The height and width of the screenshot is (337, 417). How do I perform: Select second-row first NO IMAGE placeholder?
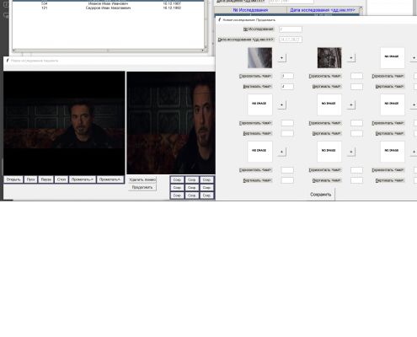(259, 104)
